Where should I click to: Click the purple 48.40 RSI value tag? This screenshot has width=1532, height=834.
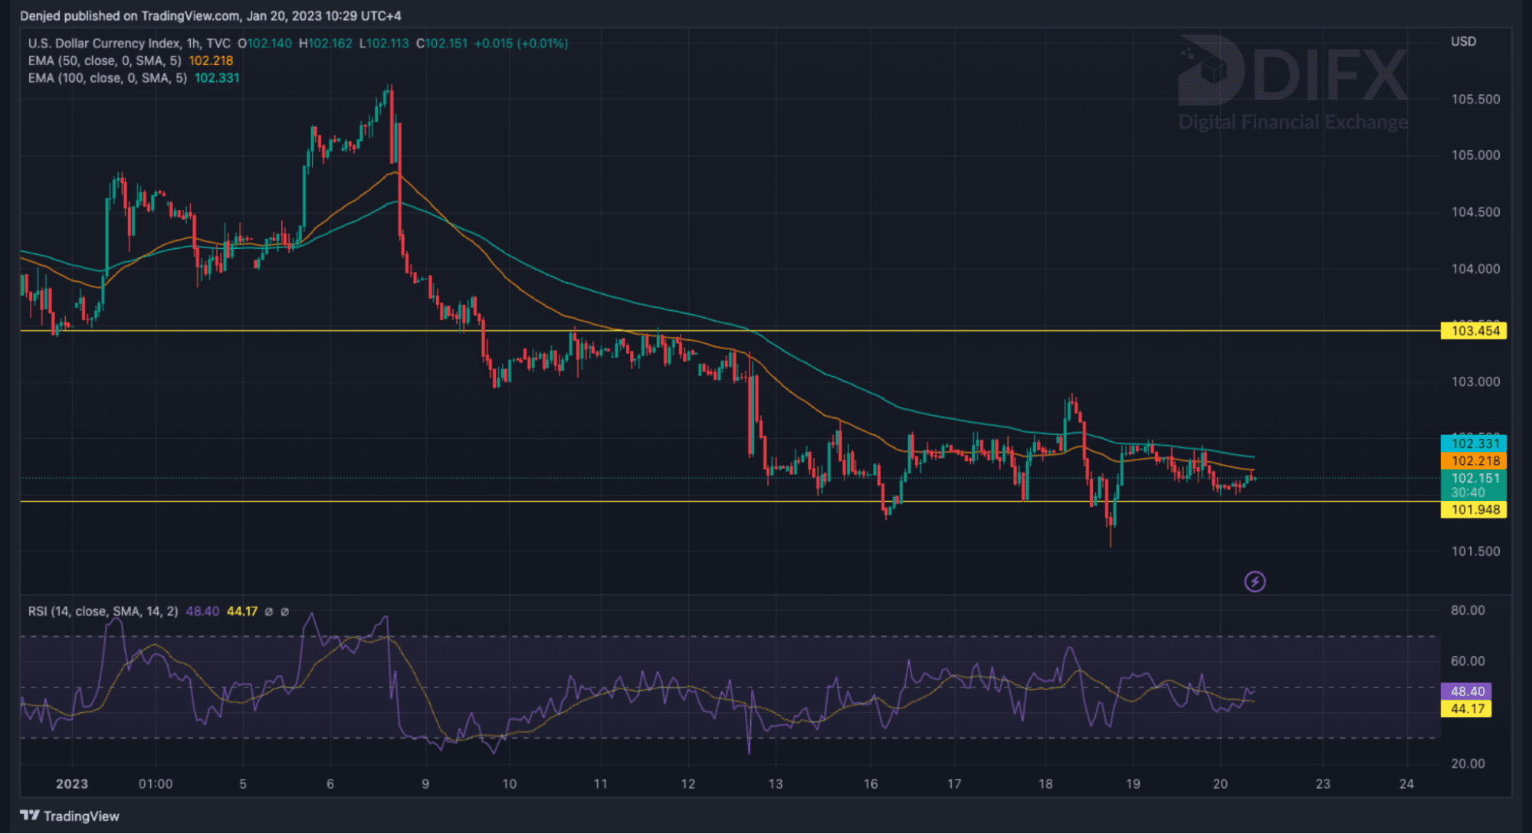tap(1466, 691)
